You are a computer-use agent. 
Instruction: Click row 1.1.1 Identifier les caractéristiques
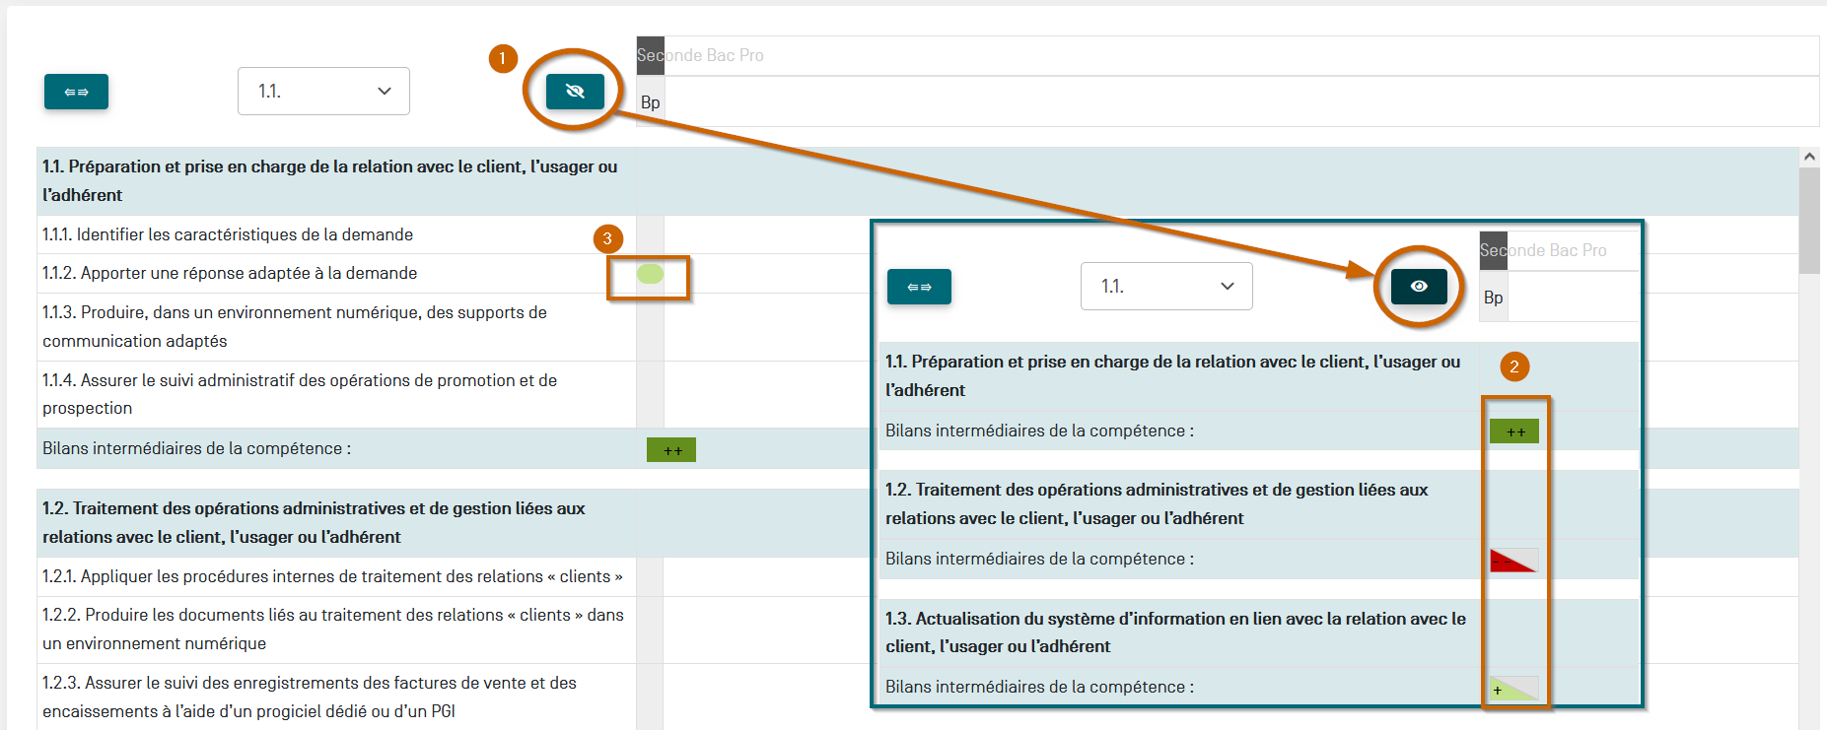tap(228, 234)
